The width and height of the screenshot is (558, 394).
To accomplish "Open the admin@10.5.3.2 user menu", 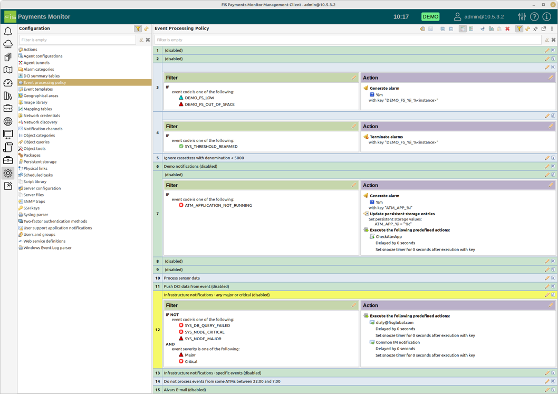I will click(480, 16).
